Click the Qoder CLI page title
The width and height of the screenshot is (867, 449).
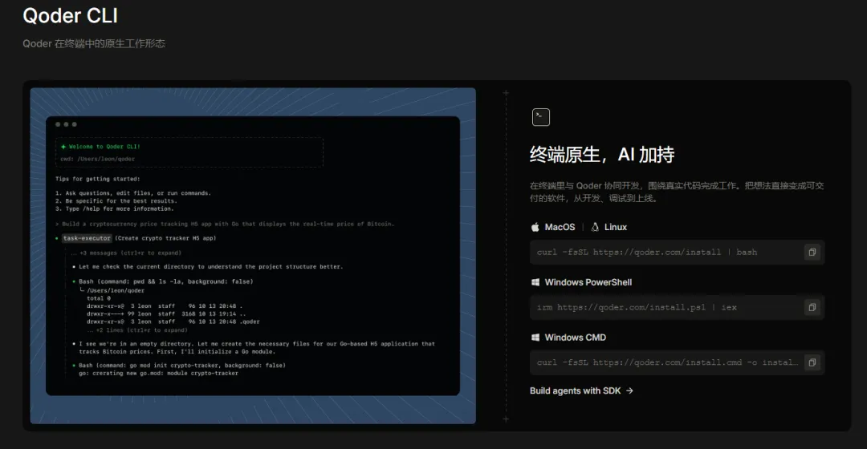point(70,15)
